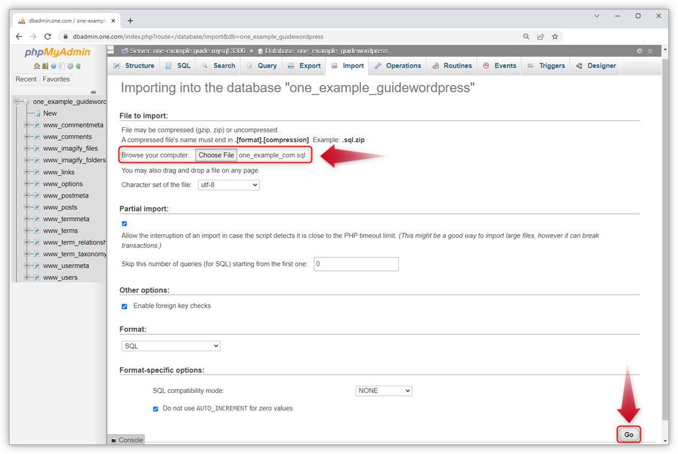Viewport: 678px width, 454px height.
Task: Click the browser reload icon
Action: [x=48, y=37]
